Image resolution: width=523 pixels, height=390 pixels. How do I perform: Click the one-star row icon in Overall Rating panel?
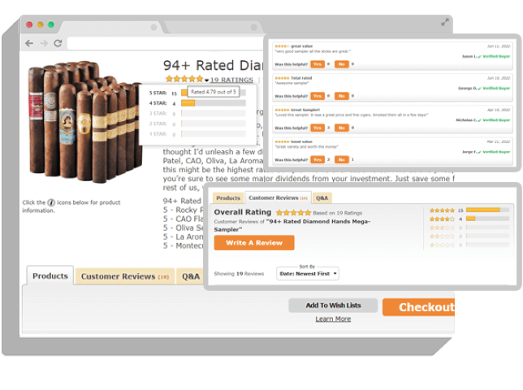[442, 245]
